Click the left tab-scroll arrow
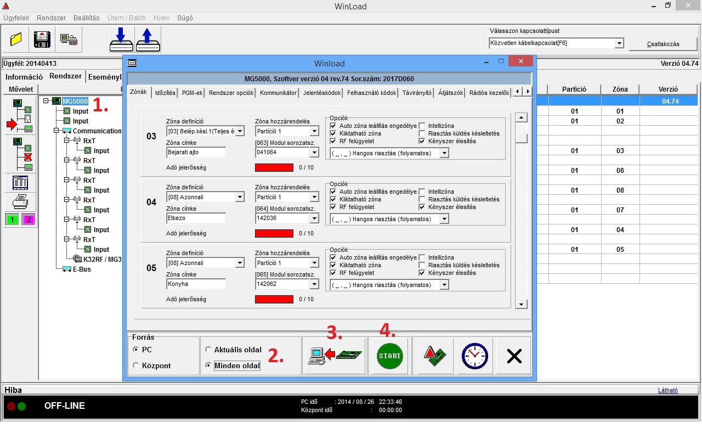 (x=518, y=92)
